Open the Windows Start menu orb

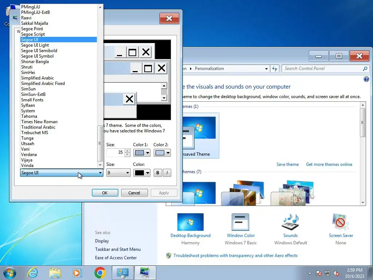click(10, 273)
